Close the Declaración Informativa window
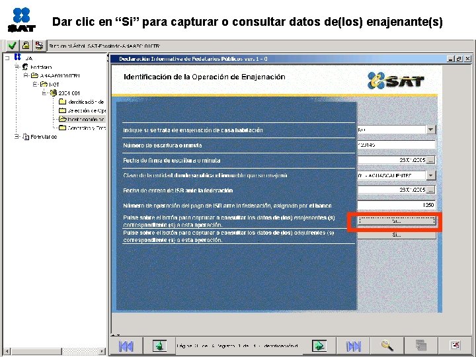This screenshot has width=476, height=357. 468,59
